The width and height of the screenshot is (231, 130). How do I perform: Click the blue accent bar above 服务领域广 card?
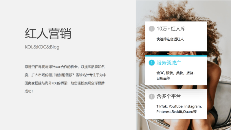coord(176,56)
